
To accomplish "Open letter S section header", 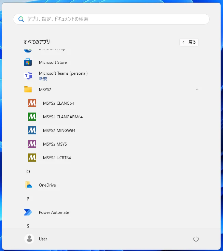I will [x=28, y=226].
